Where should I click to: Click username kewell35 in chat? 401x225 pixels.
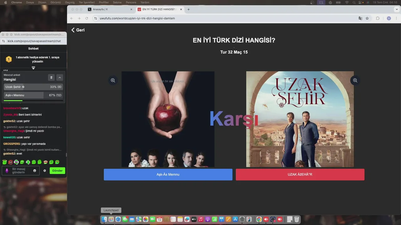point(9,137)
